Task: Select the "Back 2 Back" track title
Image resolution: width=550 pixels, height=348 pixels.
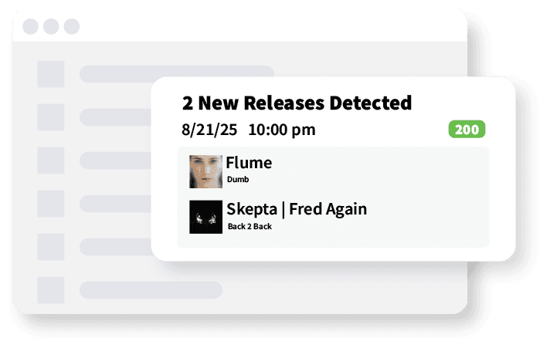Action: click(250, 226)
